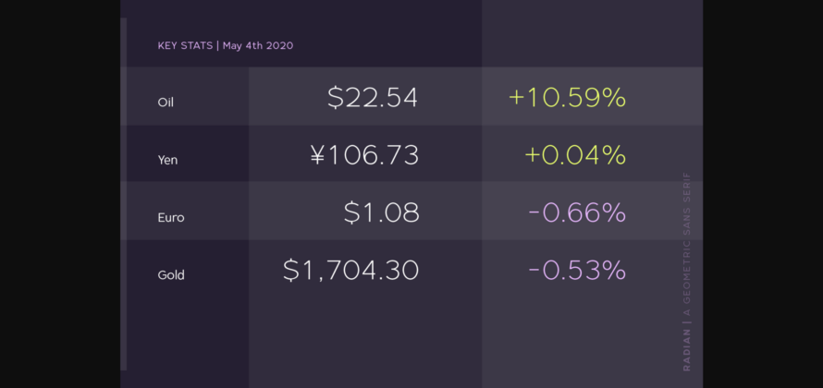
Task: Click the Yen price ¥106.73
Action: pyautogui.click(x=364, y=155)
